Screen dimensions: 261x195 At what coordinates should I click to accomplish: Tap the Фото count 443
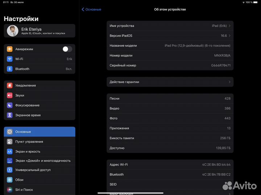coord(228,118)
